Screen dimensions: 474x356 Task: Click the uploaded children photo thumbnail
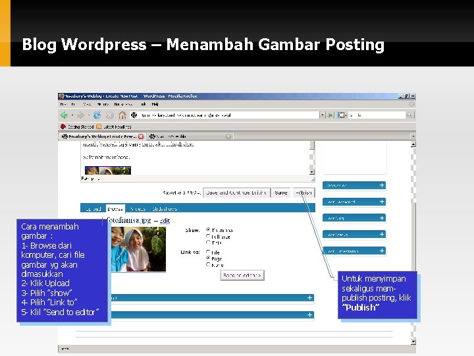coord(138,249)
